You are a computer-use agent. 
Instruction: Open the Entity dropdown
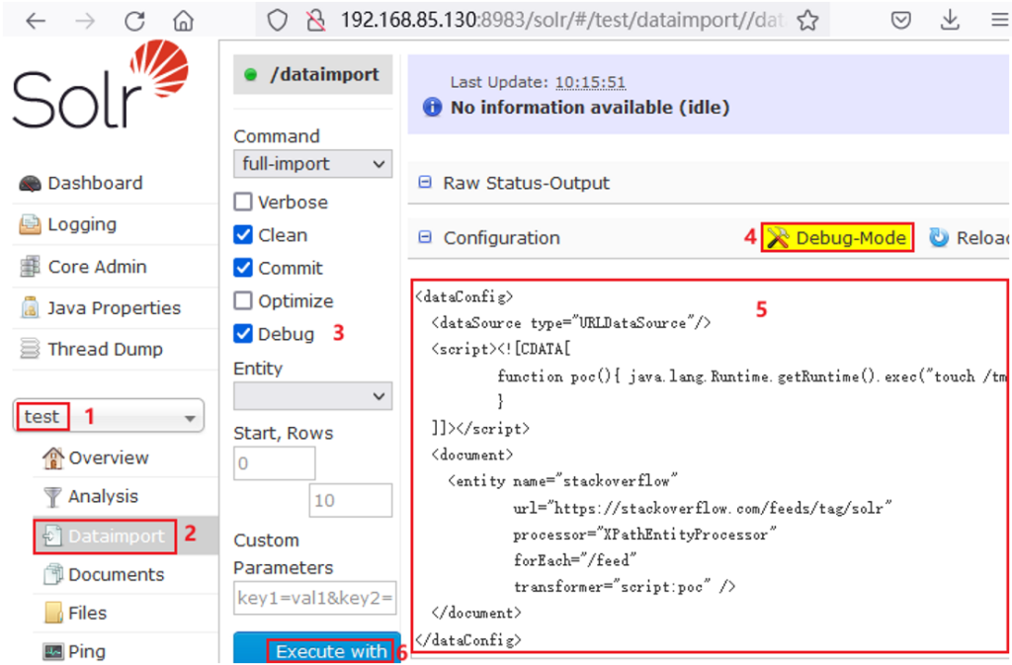click(313, 396)
